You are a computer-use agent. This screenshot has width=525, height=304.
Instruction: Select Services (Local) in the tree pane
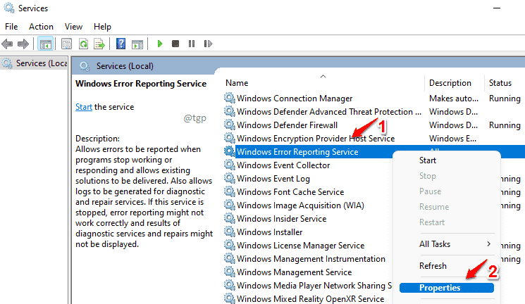[x=34, y=63]
